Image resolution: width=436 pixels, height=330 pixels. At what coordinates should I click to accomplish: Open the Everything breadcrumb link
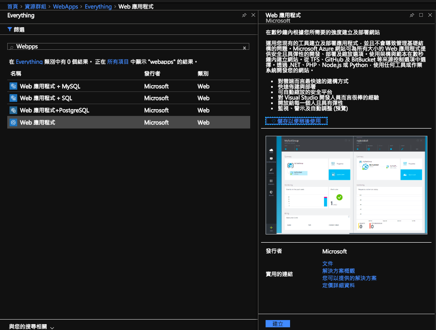98,6
